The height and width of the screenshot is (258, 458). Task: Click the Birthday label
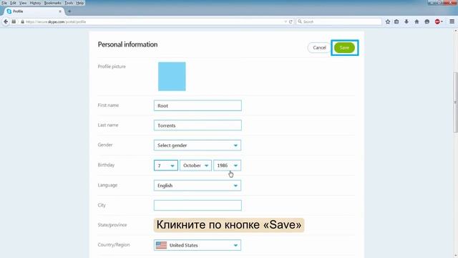[106, 165]
